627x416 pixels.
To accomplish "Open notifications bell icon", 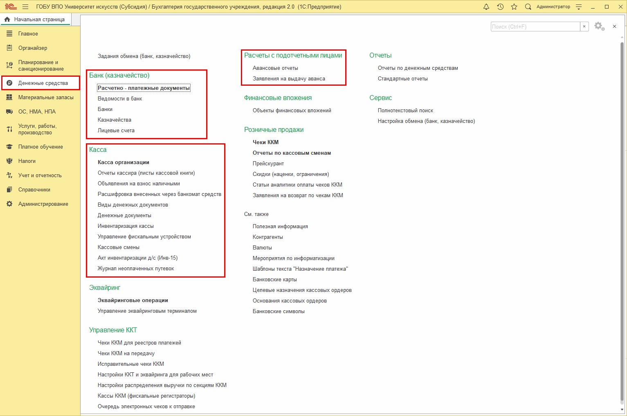I will coord(486,7).
